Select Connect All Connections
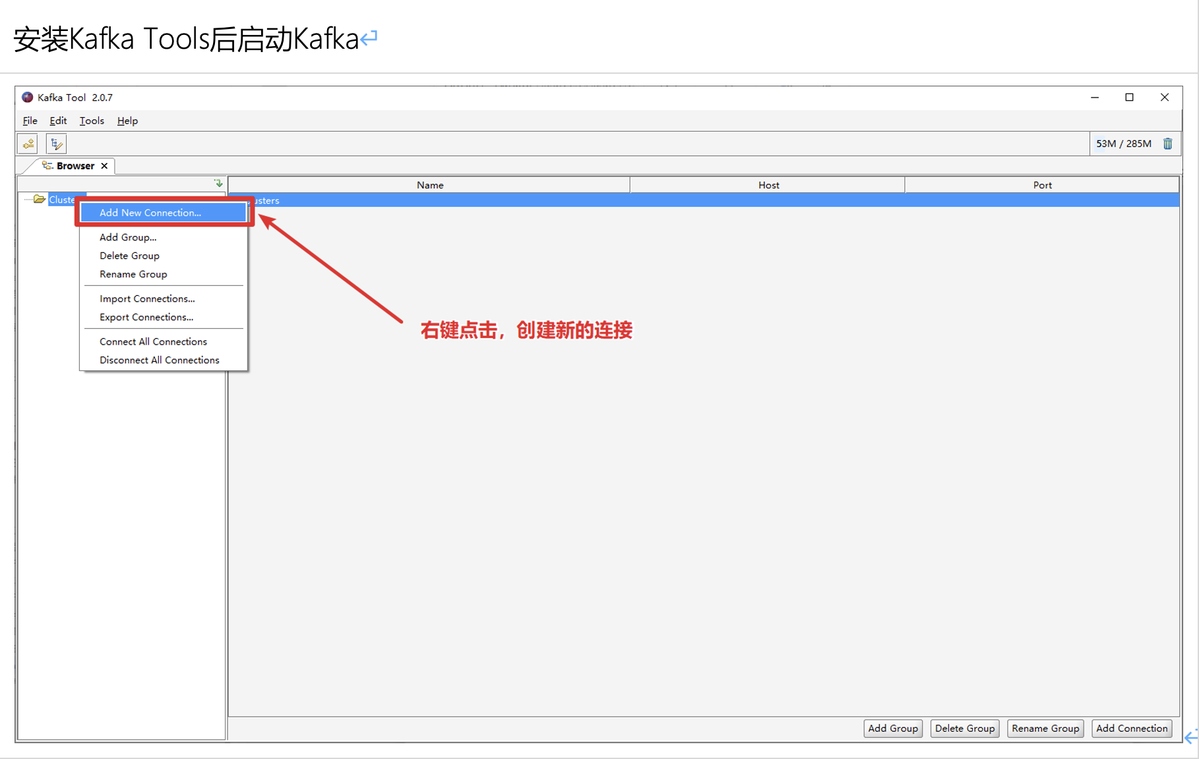1199x759 pixels. (x=153, y=341)
